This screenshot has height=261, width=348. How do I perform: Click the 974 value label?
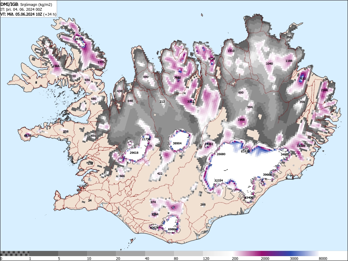(153, 202)
